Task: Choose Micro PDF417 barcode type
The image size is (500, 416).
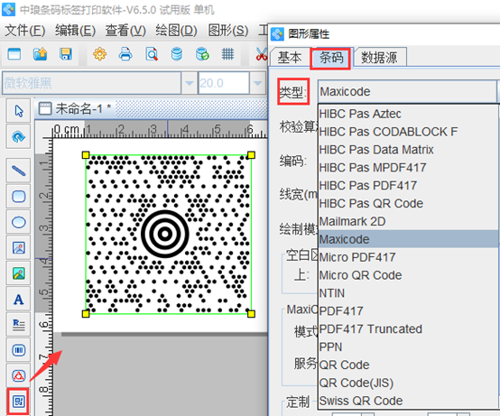Action: [408, 257]
